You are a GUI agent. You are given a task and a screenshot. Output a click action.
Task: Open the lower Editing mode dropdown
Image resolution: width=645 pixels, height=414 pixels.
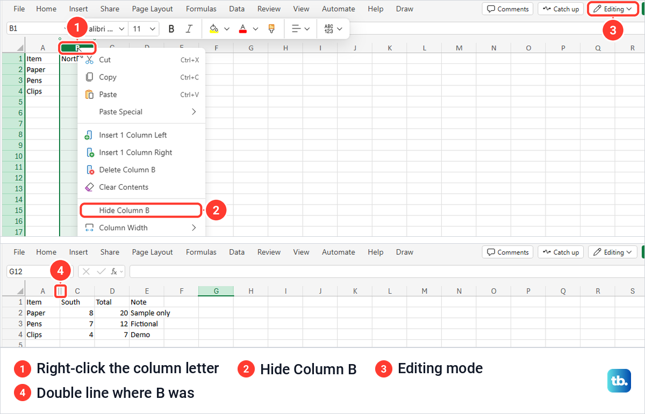628,252
